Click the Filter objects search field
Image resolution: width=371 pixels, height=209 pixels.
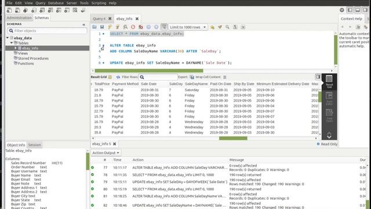point(48,31)
